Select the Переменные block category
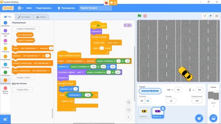 (6, 81)
